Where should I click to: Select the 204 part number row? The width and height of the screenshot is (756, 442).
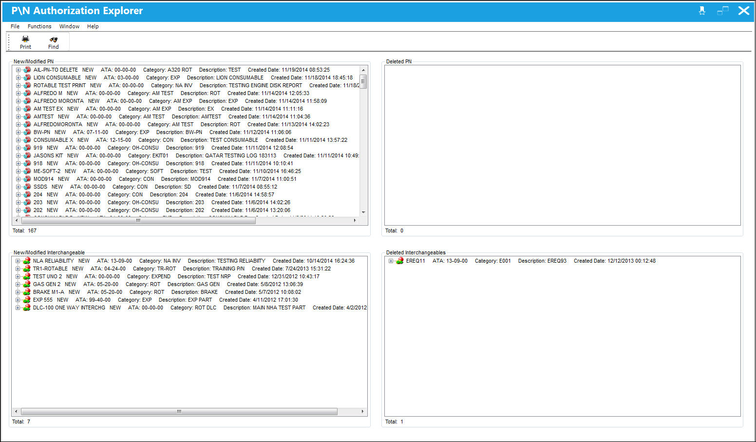(154, 194)
